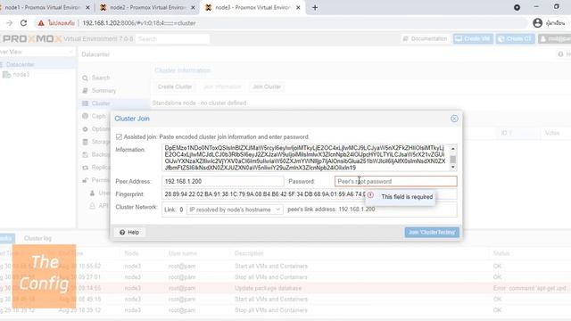
Task: Click the browser extension icon at top right
Action: click(517, 7)
